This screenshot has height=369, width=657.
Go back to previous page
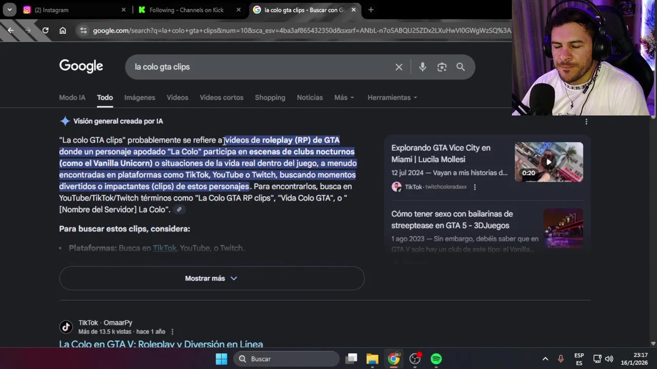point(11,31)
